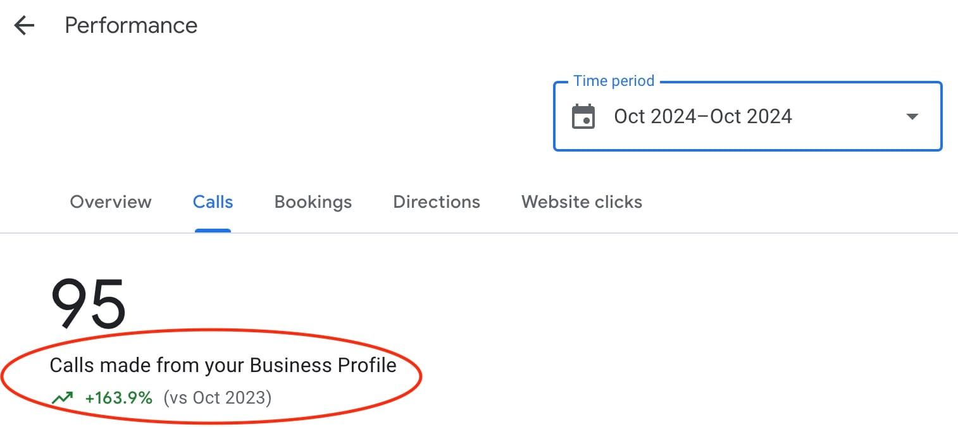
Task: Expand the Time period dropdown arrow
Action: (x=912, y=117)
